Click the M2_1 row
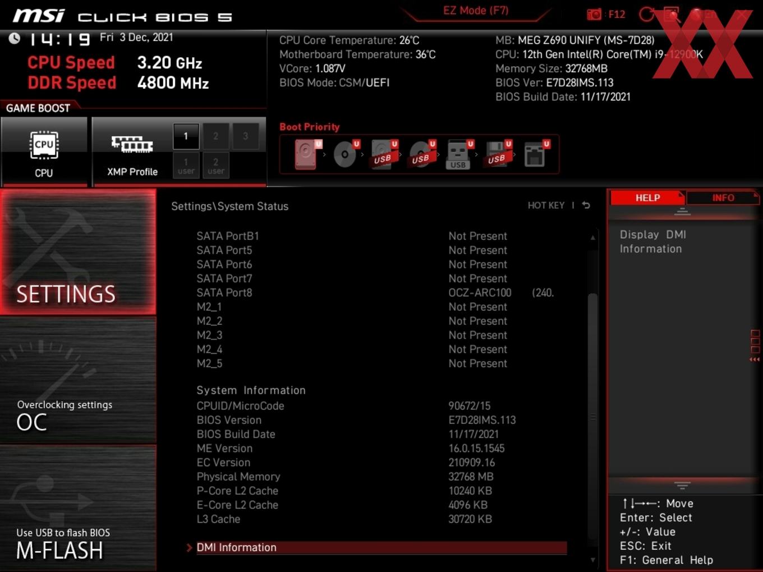This screenshot has height=572, width=763. [352, 307]
